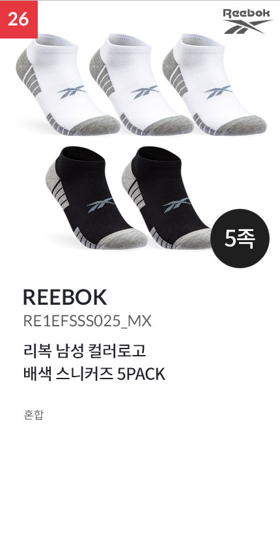Click the gray heel of first white sock

tap(23, 67)
